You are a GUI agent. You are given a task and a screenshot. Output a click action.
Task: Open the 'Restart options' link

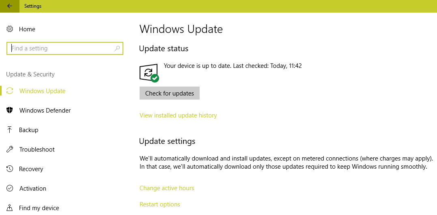point(160,204)
